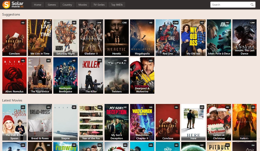Go to the Home page

(38, 5)
